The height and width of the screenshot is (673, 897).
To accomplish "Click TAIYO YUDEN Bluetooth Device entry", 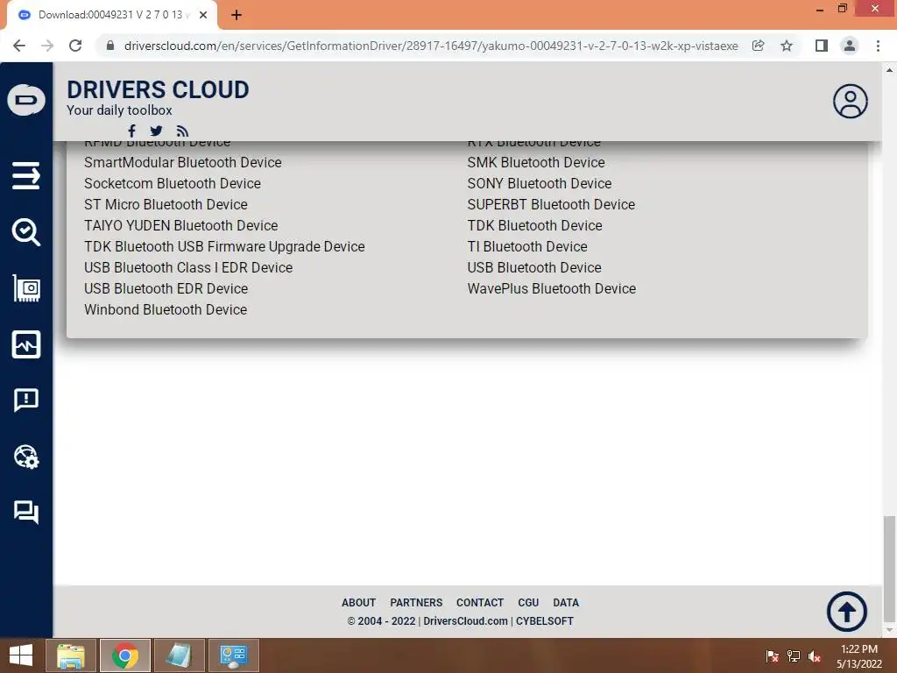I will (x=180, y=225).
